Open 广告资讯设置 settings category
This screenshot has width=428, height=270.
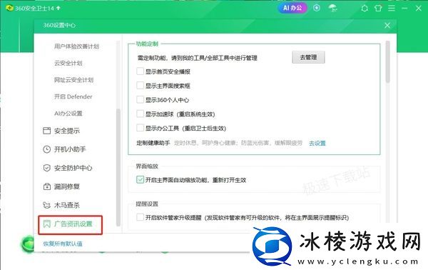73,224
